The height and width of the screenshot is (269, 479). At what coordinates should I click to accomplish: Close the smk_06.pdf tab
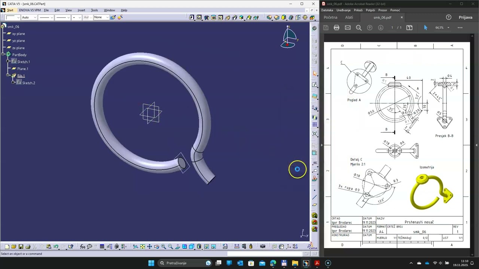[402, 17]
